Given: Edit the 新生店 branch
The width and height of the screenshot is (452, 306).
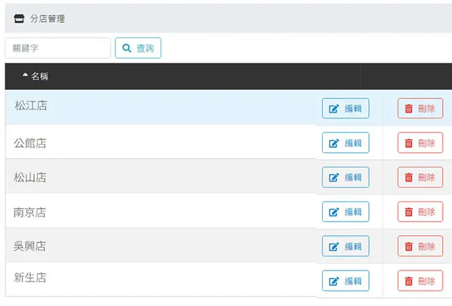Looking at the screenshot, I should pyautogui.click(x=345, y=281).
